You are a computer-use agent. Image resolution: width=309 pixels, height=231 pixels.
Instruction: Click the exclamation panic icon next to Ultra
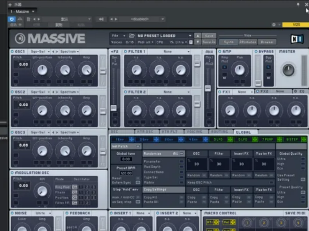pyautogui.click(x=191, y=42)
